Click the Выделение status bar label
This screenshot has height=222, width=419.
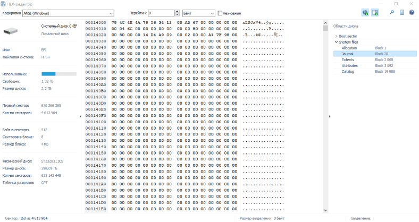pyautogui.click(x=361, y=218)
